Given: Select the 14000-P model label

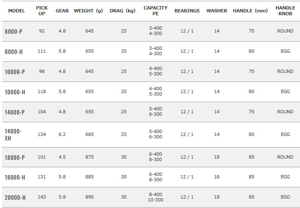Looking at the screenshot, I should coord(15,112).
